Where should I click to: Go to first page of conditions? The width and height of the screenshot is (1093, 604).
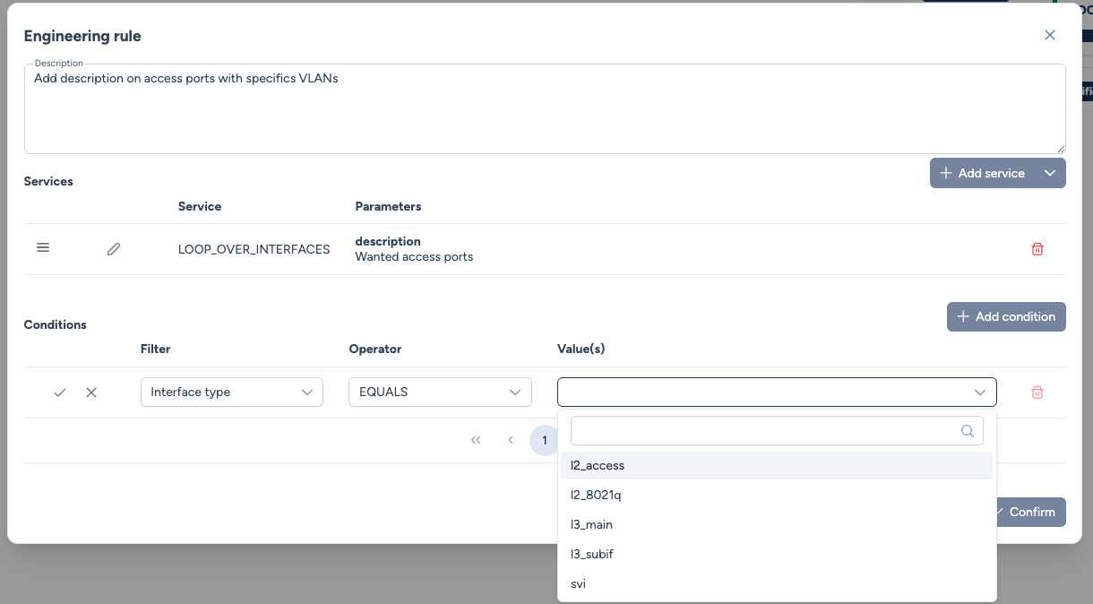[x=476, y=440]
